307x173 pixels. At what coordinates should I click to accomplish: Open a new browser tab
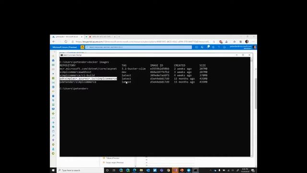pyautogui.click(x=119, y=37)
